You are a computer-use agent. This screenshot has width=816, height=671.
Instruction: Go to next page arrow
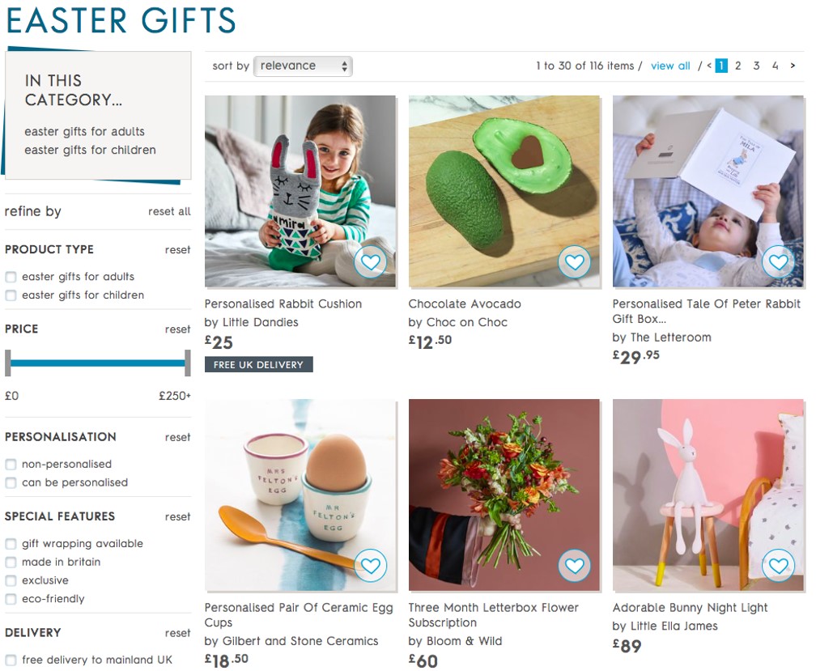[x=793, y=66]
